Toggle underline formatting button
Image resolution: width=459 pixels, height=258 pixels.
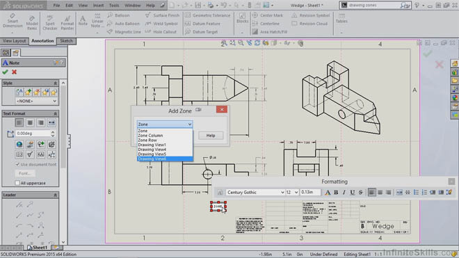coord(353,193)
